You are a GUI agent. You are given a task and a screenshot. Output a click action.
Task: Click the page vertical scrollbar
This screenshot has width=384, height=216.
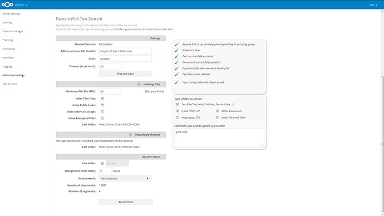click(x=382, y=145)
